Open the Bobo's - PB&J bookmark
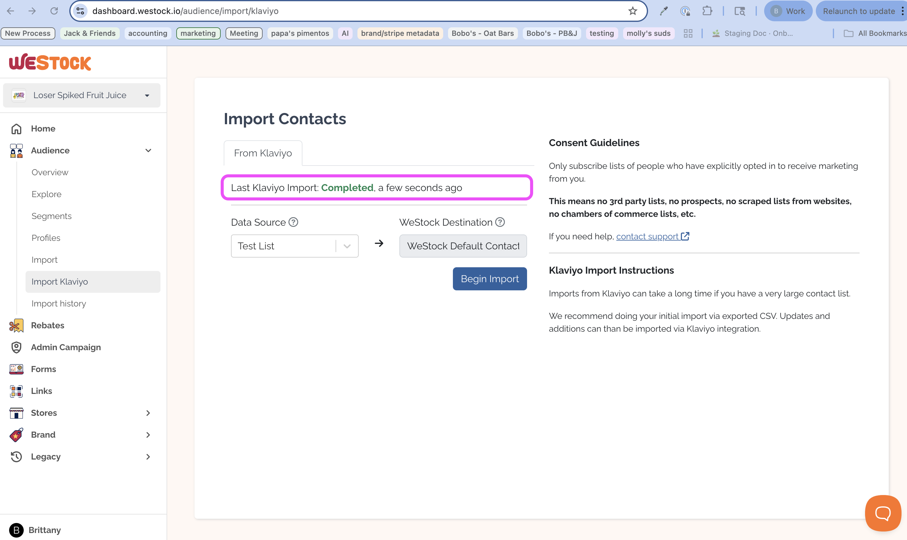 552,33
